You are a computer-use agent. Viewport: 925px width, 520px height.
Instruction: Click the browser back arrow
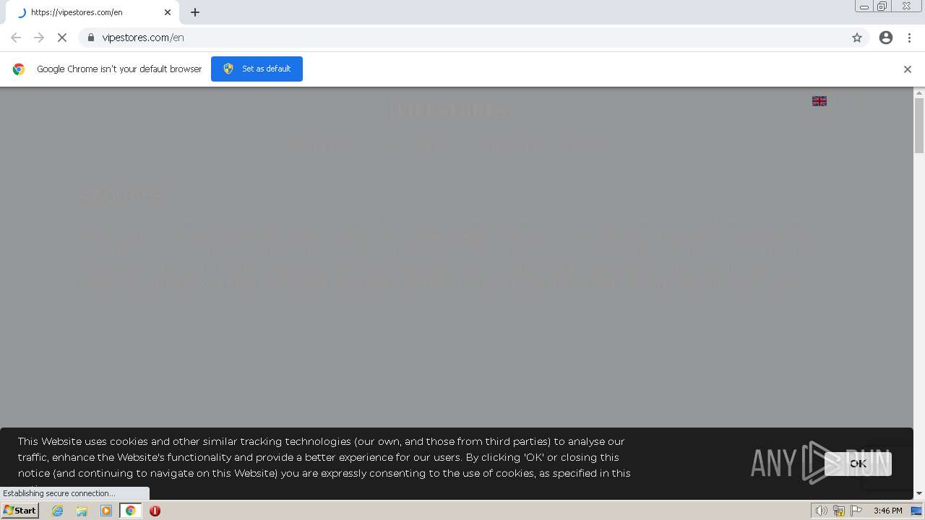16,38
